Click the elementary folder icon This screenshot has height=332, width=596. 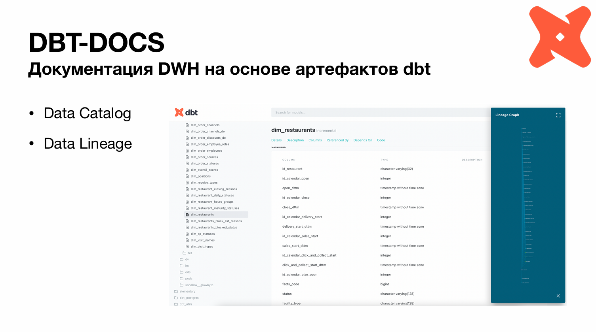(x=176, y=292)
